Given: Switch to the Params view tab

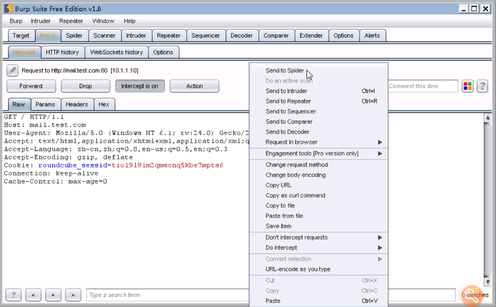Looking at the screenshot, I should click(x=45, y=104).
